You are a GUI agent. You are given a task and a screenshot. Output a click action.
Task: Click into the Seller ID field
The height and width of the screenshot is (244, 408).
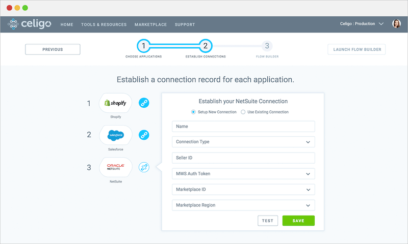coord(243,158)
